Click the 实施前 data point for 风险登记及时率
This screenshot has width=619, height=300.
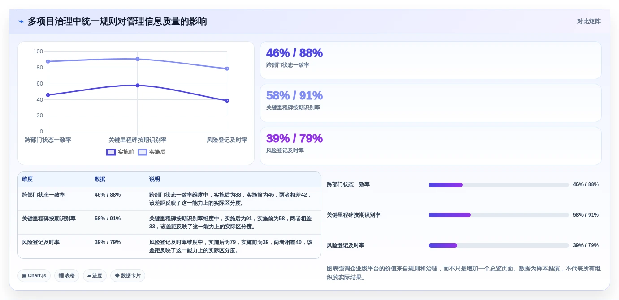227,101
